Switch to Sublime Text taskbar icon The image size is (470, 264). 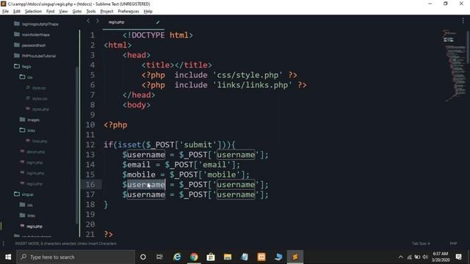295,257
